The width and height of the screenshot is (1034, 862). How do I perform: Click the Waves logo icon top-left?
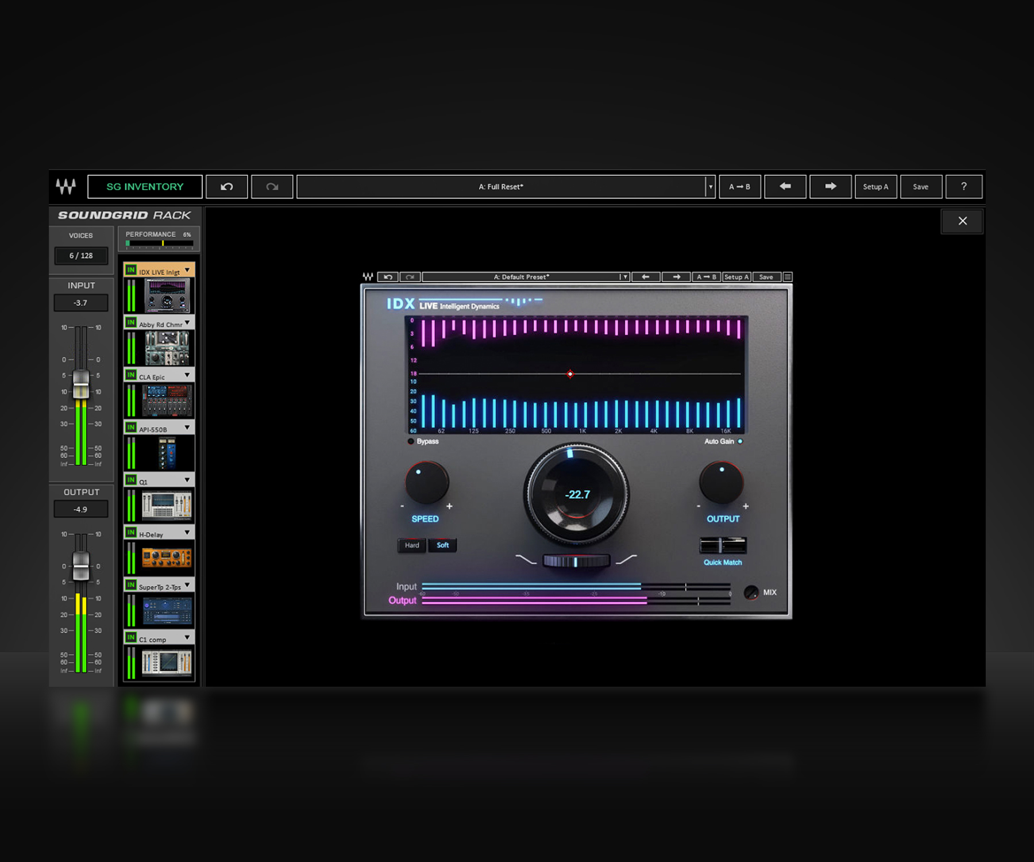coord(65,186)
